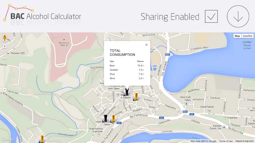
Task: Click the U Stadionu Míru label
Action: (x=199, y=48)
